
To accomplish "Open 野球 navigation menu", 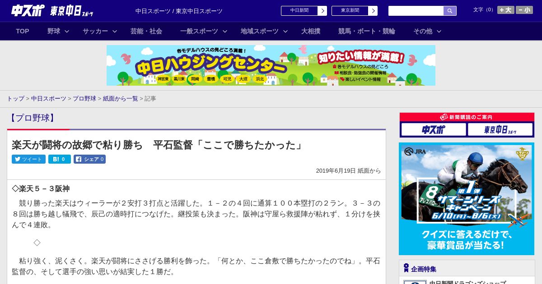I will tap(54, 31).
